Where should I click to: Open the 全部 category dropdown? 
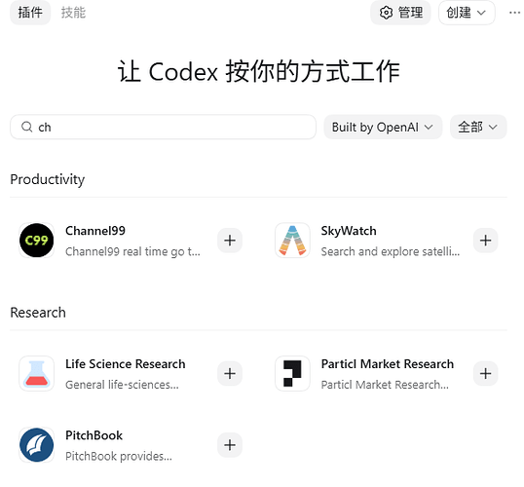click(x=478, y=127)
